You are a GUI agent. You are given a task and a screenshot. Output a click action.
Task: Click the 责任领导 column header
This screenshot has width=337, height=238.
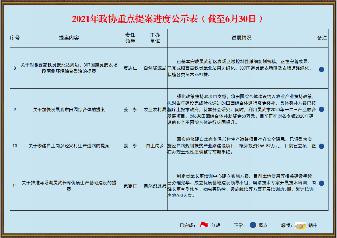click(x=130, y=38)
